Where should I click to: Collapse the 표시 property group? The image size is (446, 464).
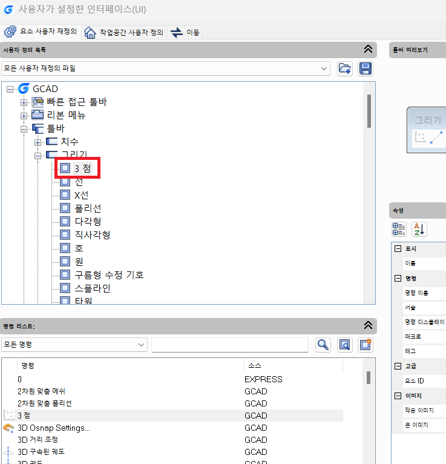coord(398,249)
